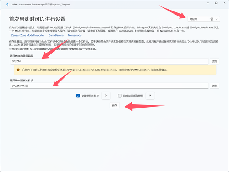Screen dimensions: 229x172
Task: Click the warning icon in the yellow notice
Action: 18,70
